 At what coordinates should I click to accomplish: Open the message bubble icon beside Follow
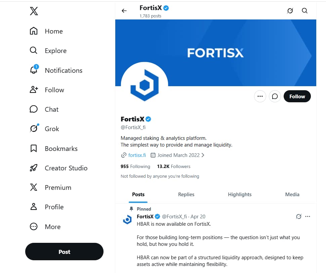pos(275,96)
